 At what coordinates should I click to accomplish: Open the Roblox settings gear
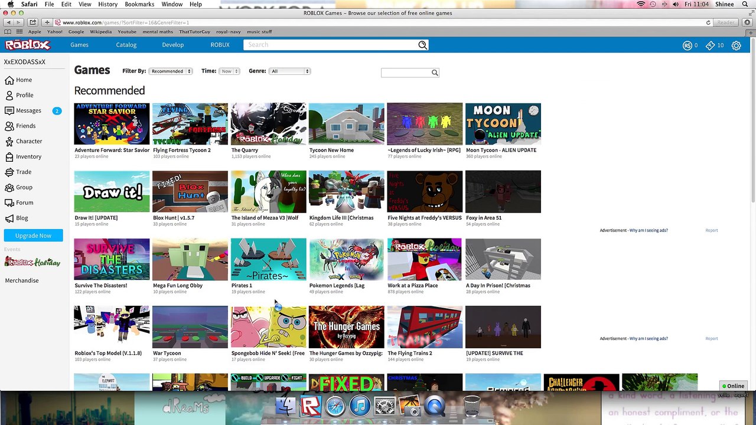(x=736, y=45)
